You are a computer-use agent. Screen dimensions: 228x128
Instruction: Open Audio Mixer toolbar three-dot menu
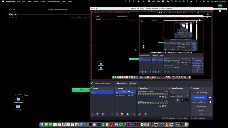(x=145, y=114)
